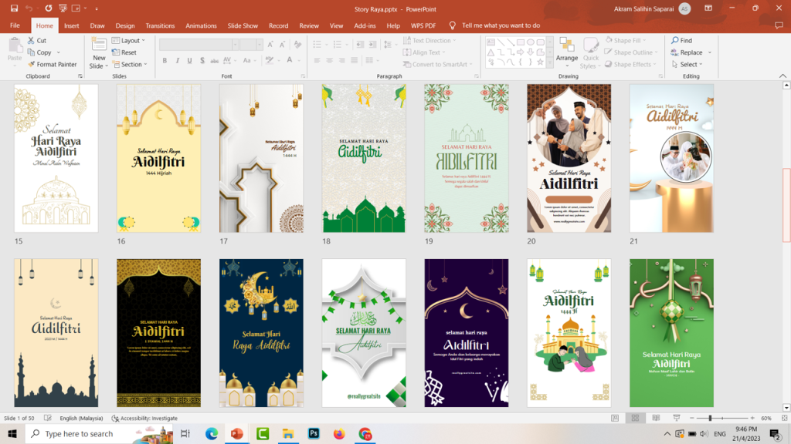Select slide 18 green mosque thumbnail
This screenshot has width=791, height=444.
click(364, 158)
